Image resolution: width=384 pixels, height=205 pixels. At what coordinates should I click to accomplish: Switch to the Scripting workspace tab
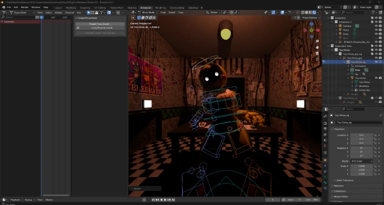point(193,8)
